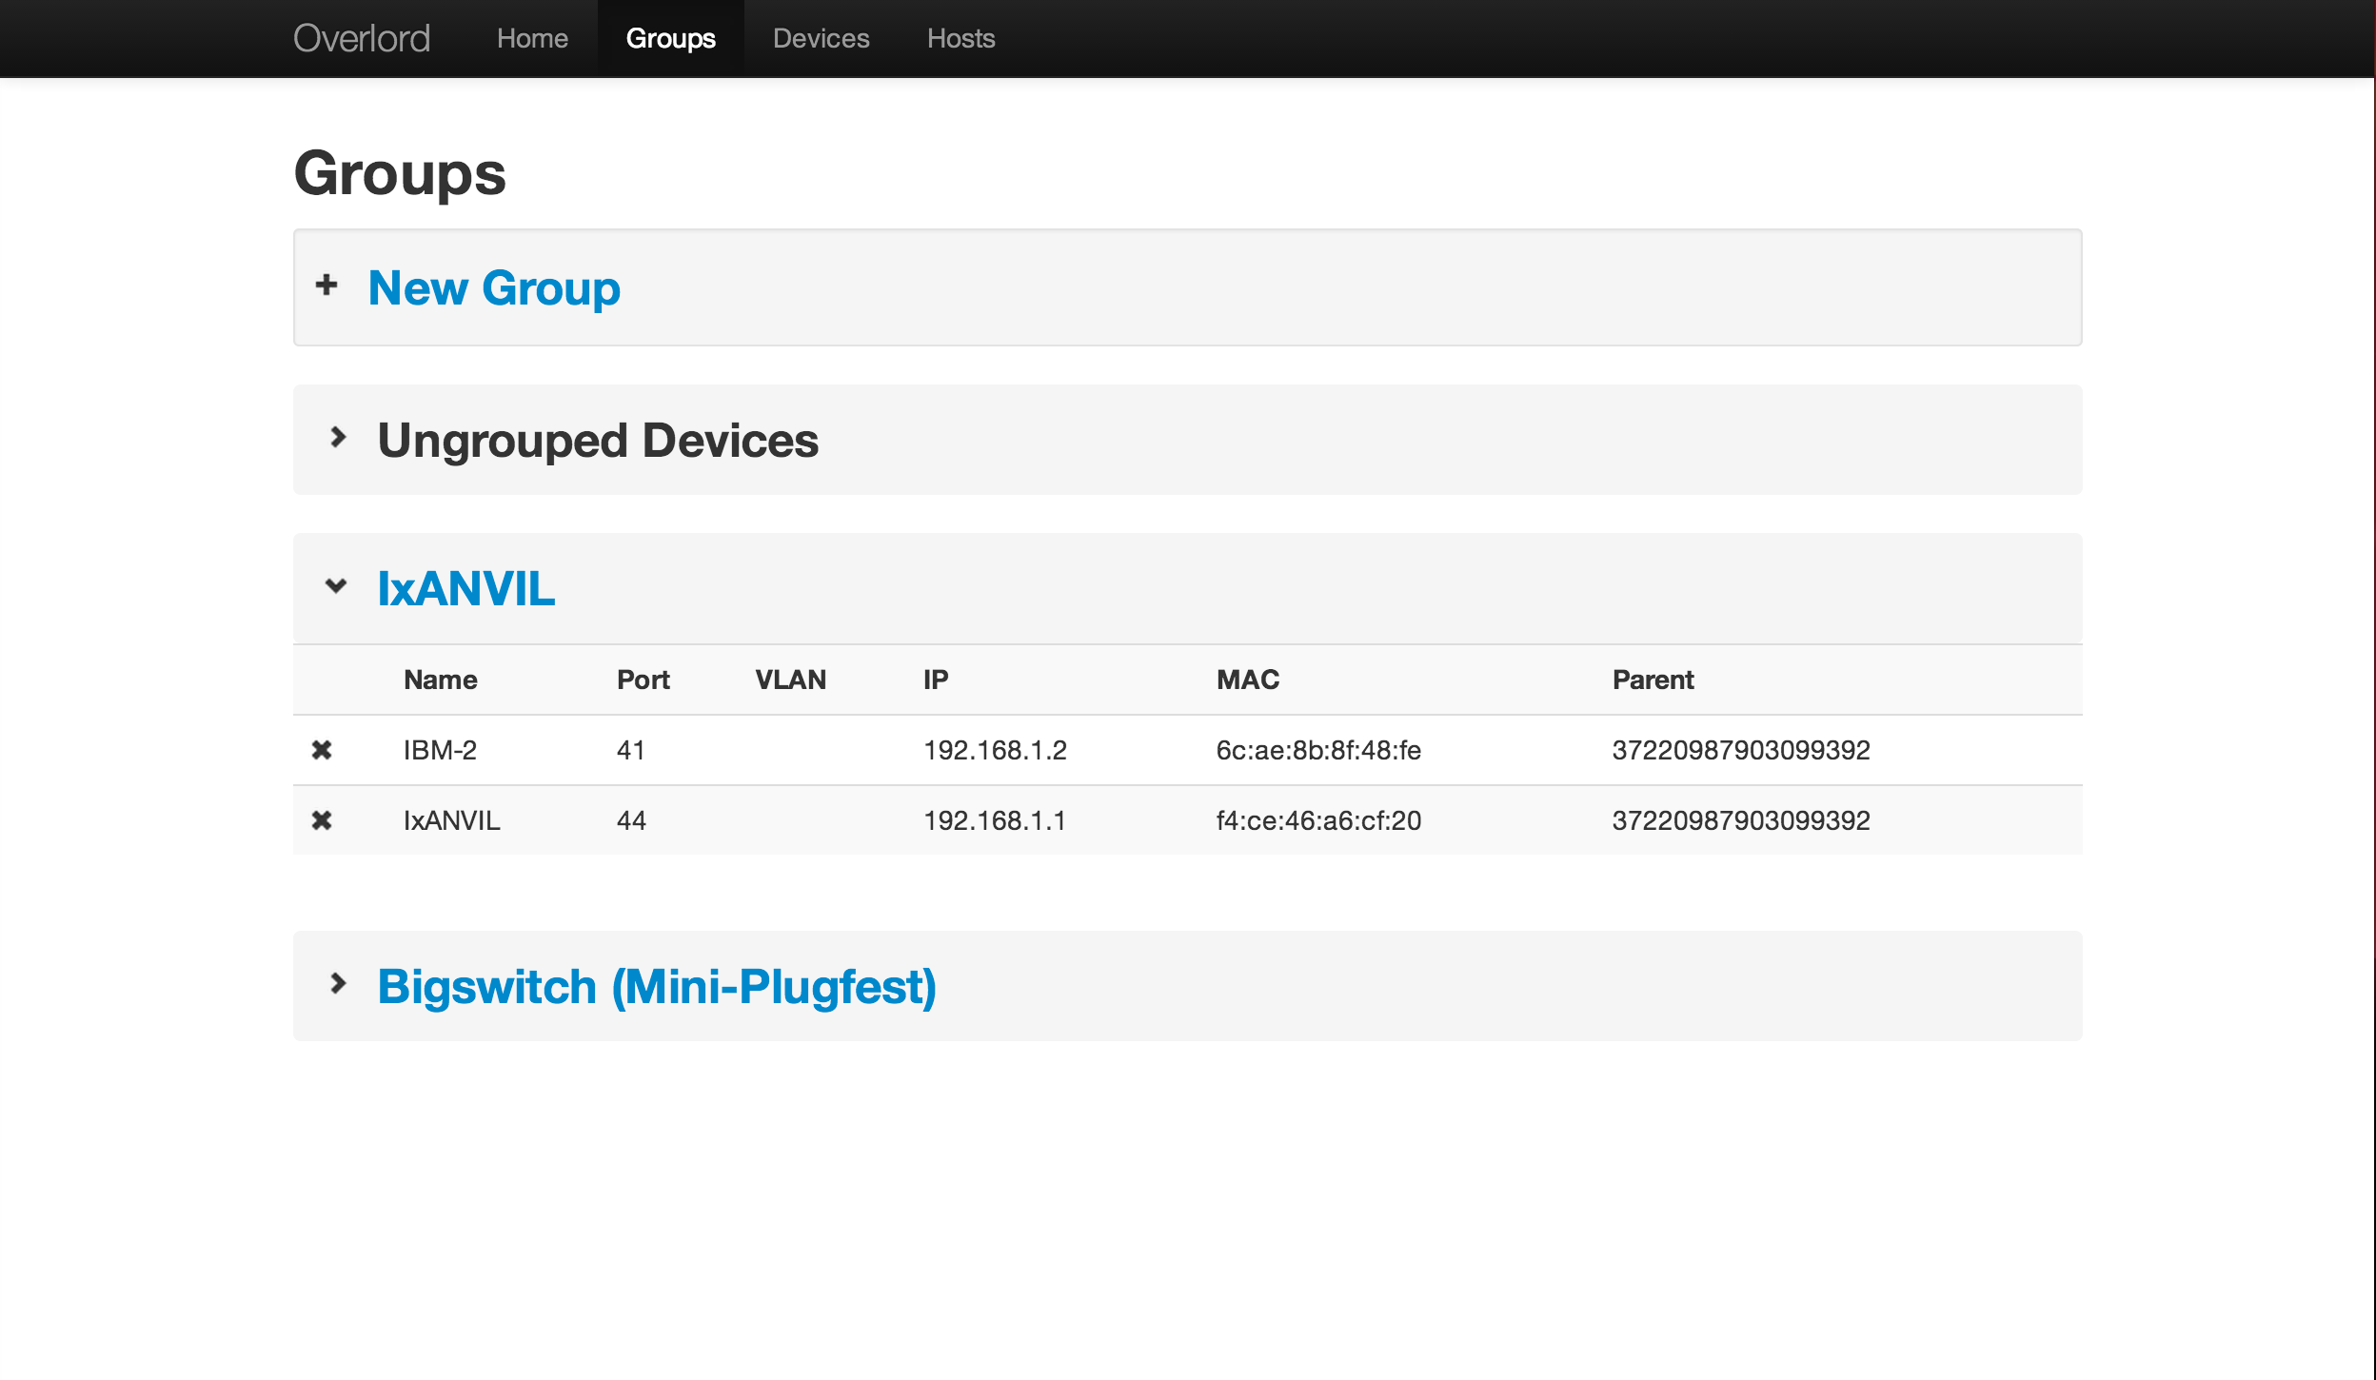Click the Overlord brand logo link
The height and width of the screenshot is (1380, 2376).
(x=362, y=38)
